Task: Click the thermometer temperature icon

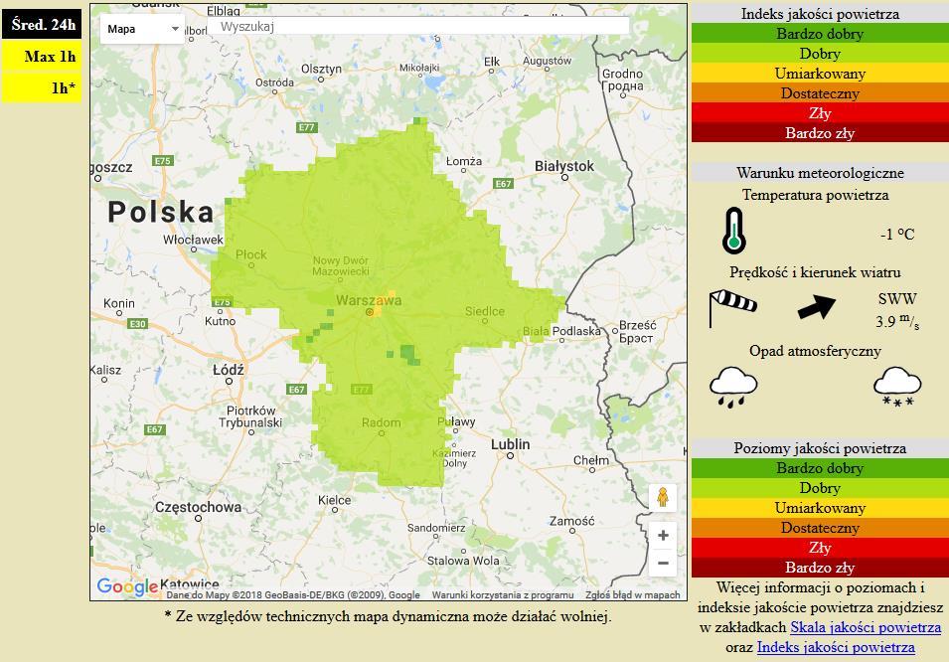Action: 734,231
